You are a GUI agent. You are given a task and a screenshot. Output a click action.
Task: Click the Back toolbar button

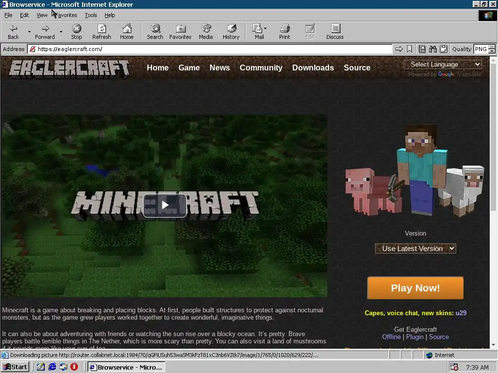13,32
